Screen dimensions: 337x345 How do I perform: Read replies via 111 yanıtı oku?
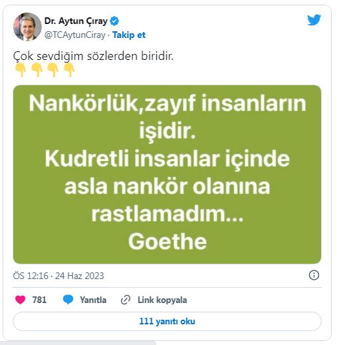167,321
